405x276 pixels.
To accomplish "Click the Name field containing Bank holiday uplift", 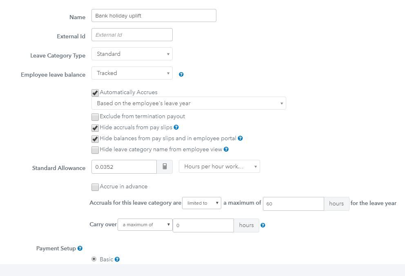I will click(x=154, y=16).
